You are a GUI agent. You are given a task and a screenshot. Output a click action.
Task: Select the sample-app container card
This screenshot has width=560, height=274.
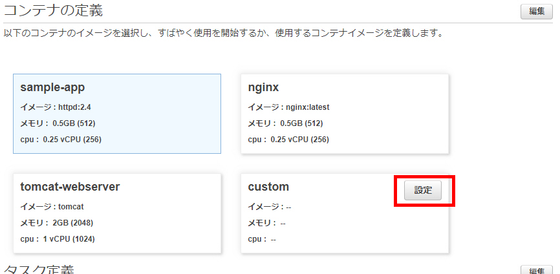(117, 114)
